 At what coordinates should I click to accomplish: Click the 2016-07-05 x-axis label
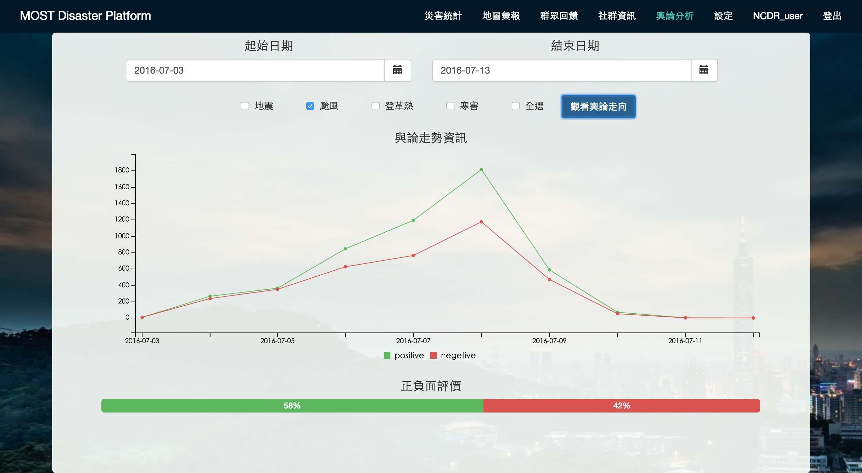coord(277,341)
